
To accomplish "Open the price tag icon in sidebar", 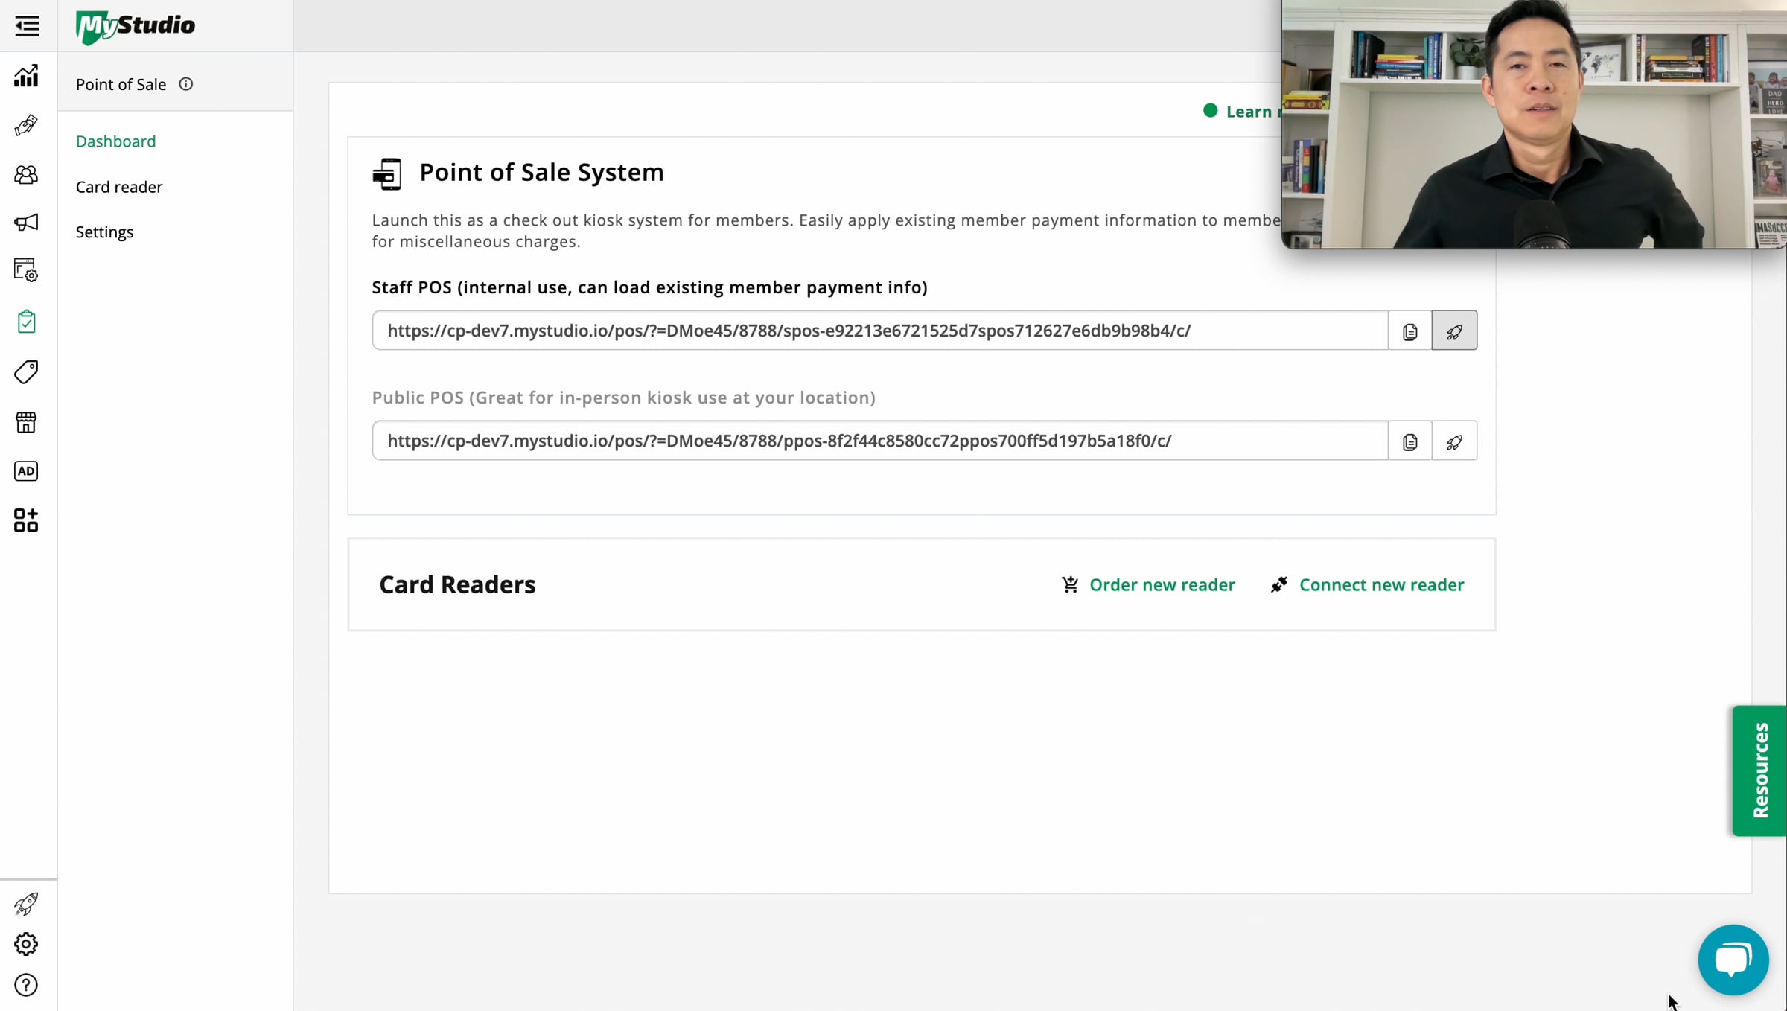I will (x=26, y=371).
